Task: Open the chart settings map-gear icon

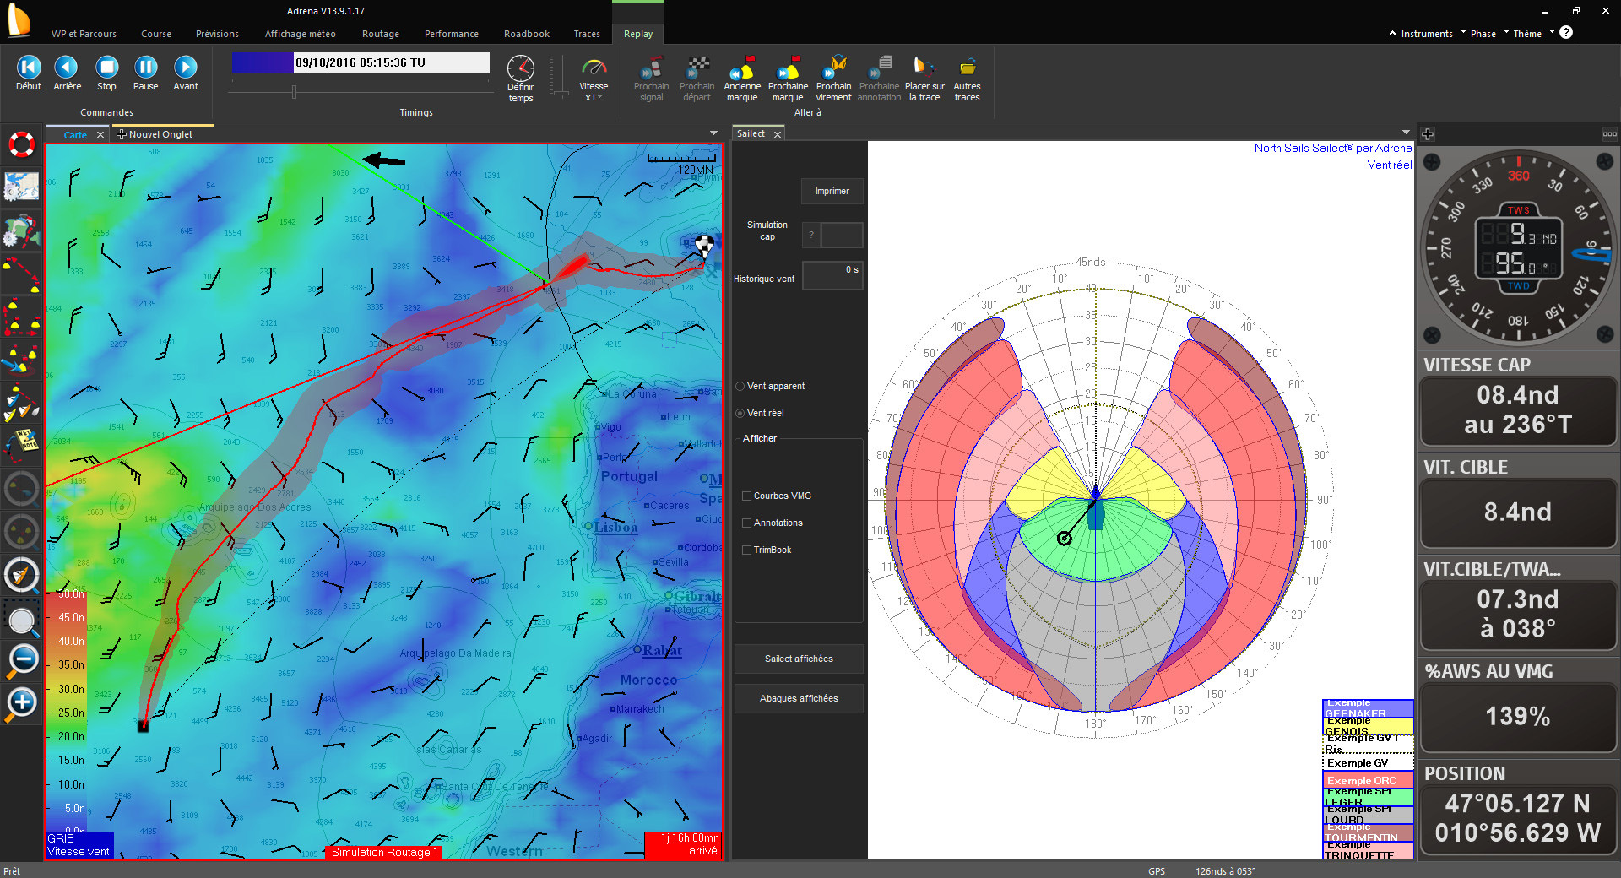Action: [x=22, y=187]
